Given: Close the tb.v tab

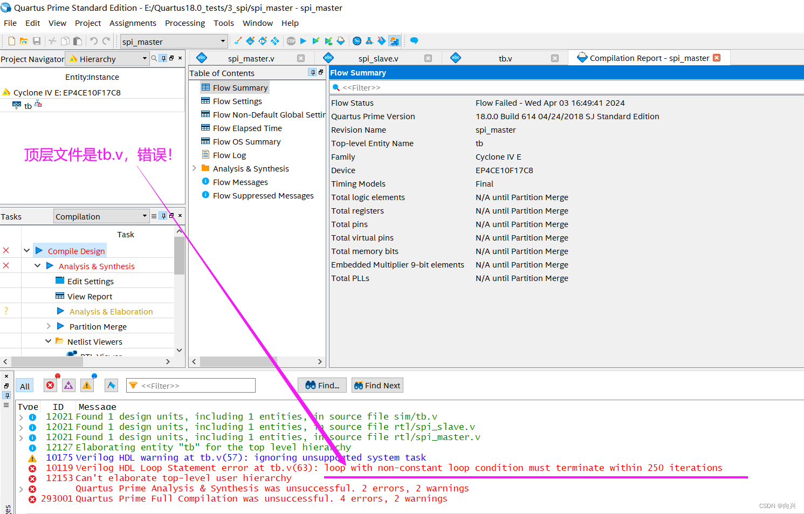Looking at the screenshot, I should point(555,58).
